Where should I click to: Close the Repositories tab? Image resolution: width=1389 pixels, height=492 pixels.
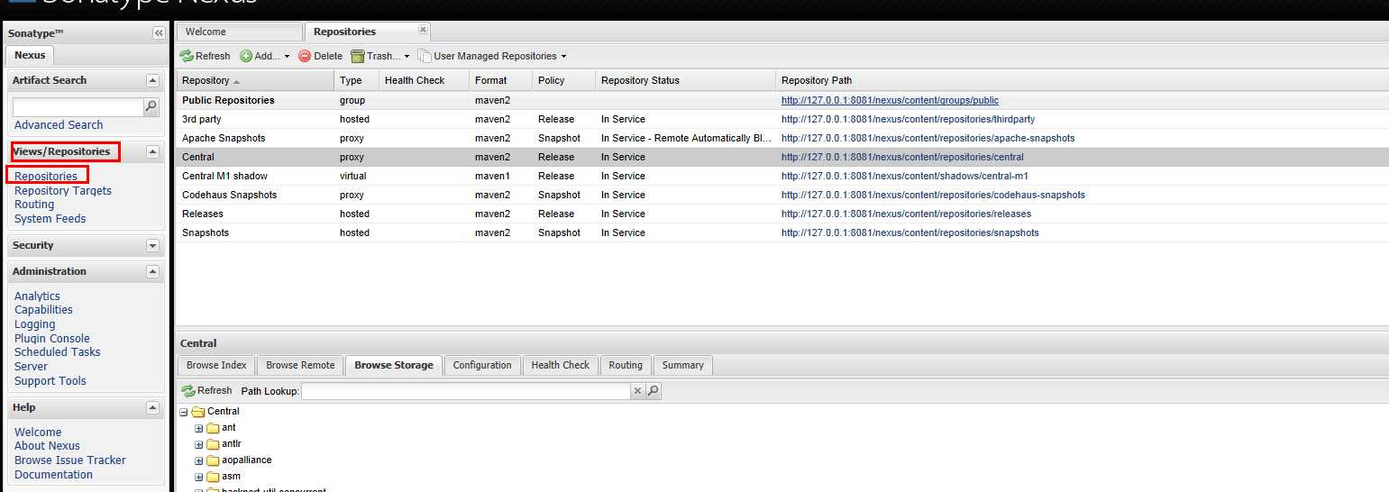coord(423,30)
